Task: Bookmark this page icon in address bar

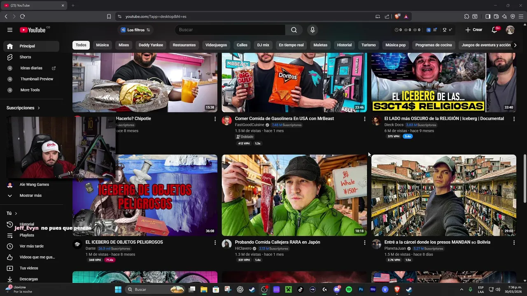Action: click(109, 16)
